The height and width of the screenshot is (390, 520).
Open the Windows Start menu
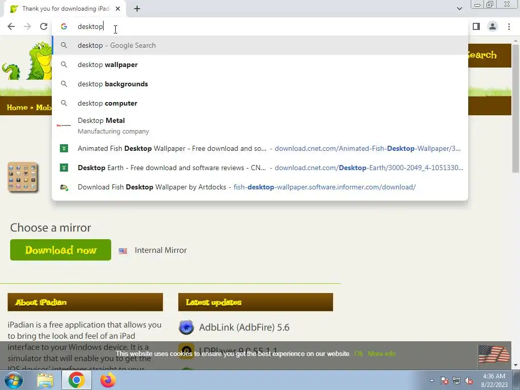pyautogui.click(x=13, y=380)
